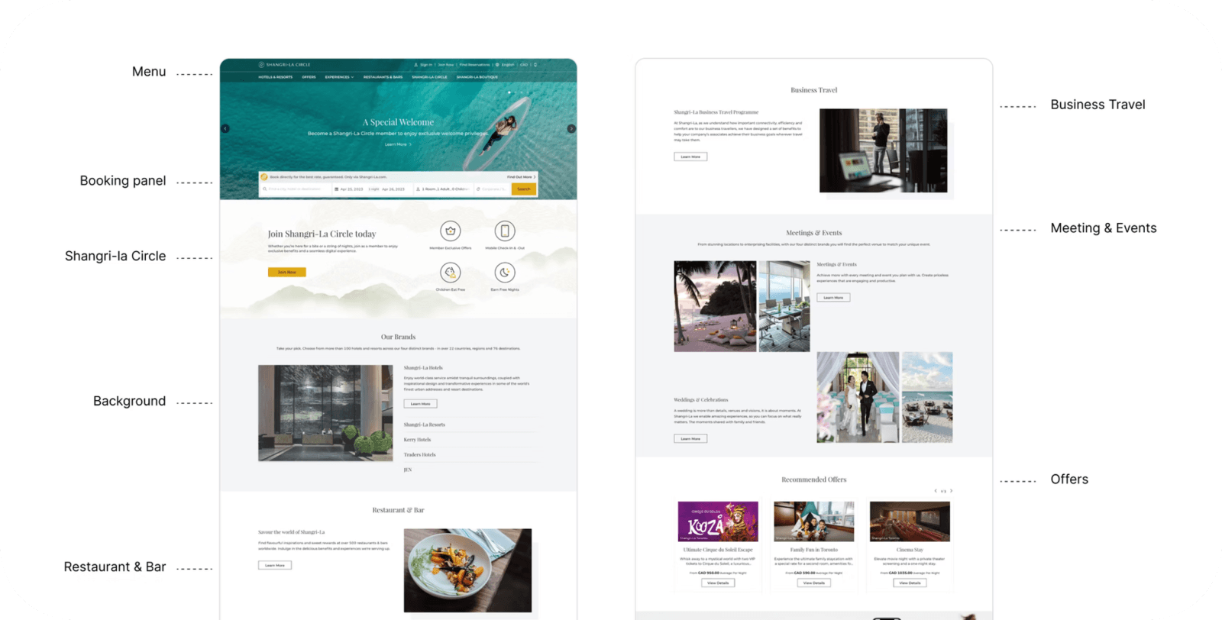Click the Restaurant & Bar food plate image
Image resolution: width=1222 pixels, height=620 pixels.
[x=468, y=570]
